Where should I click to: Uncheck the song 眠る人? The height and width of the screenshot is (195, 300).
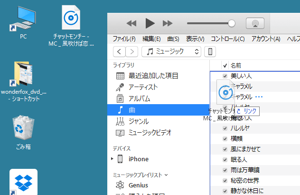coord(225,159)
